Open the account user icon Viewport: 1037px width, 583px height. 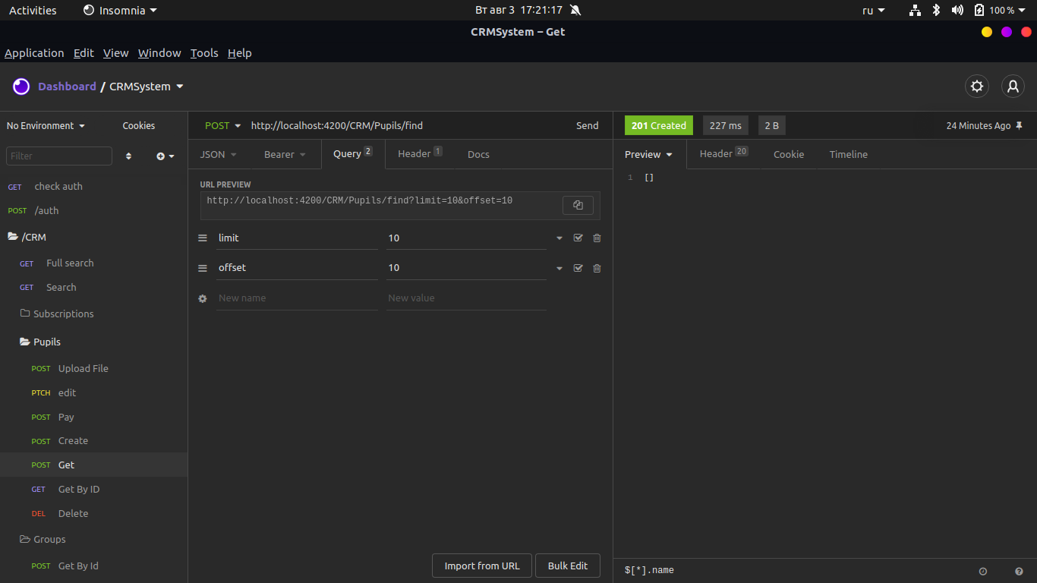tap(1013, 87)
